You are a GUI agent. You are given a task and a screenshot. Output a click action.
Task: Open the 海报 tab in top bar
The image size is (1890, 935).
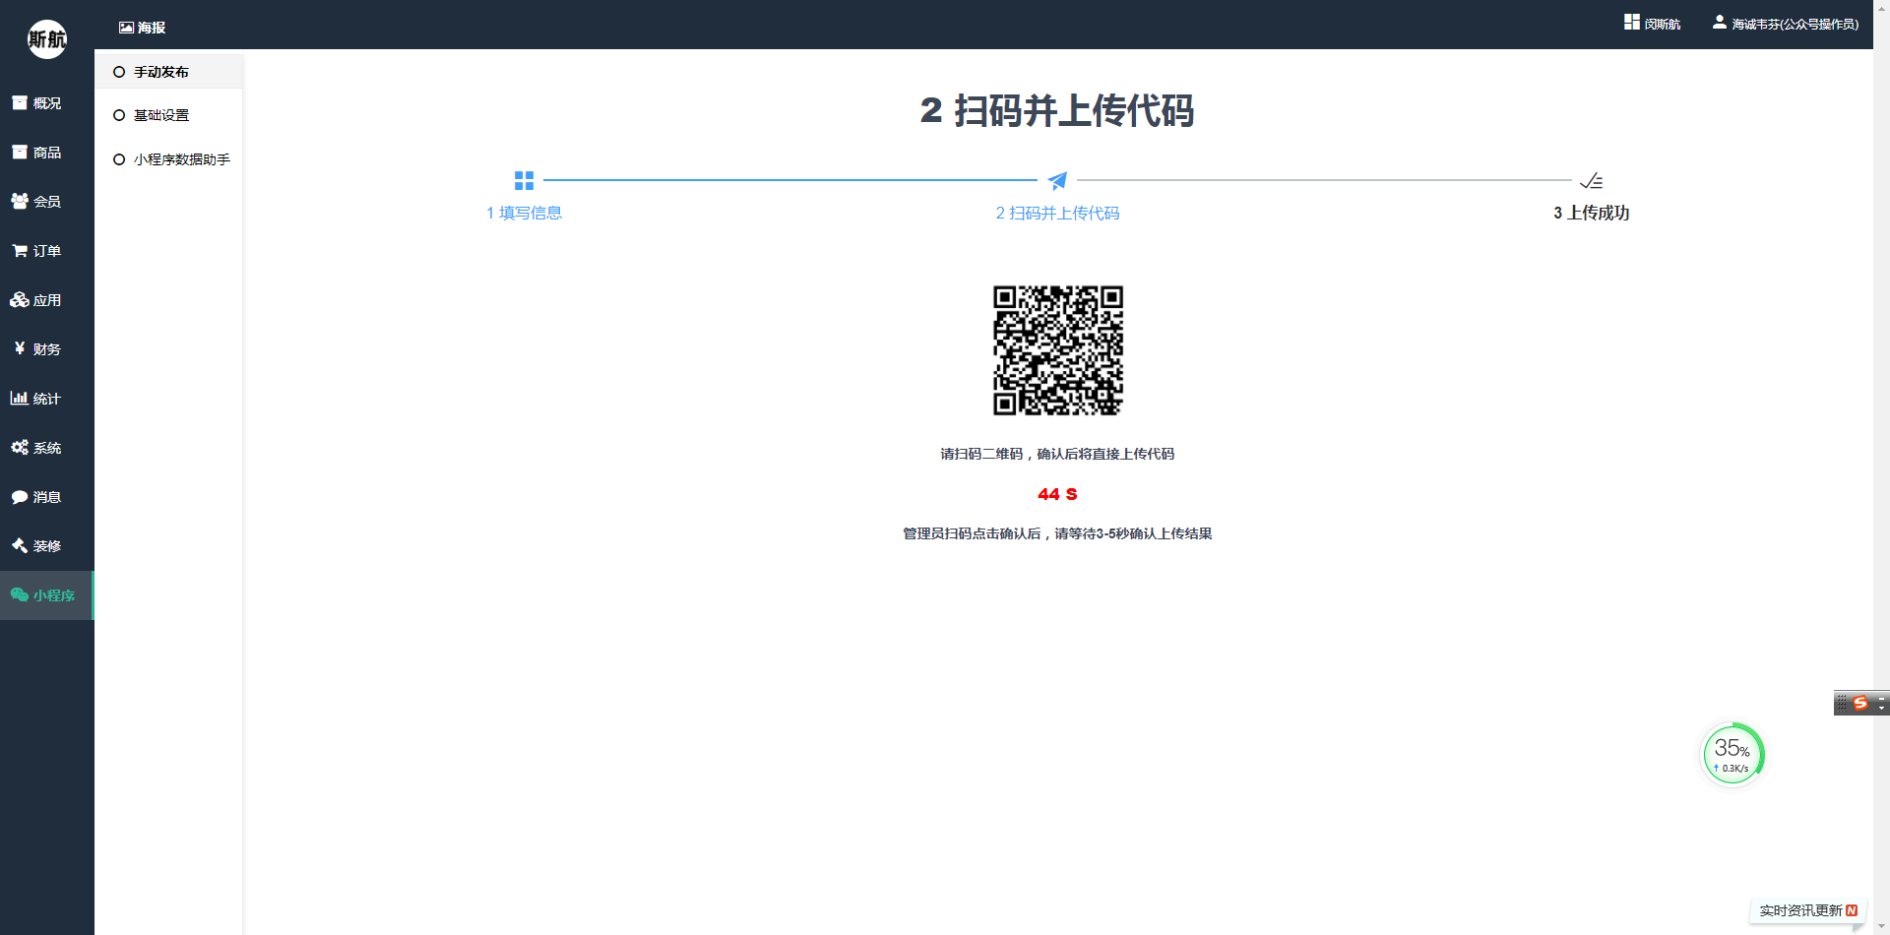(143, 28)
